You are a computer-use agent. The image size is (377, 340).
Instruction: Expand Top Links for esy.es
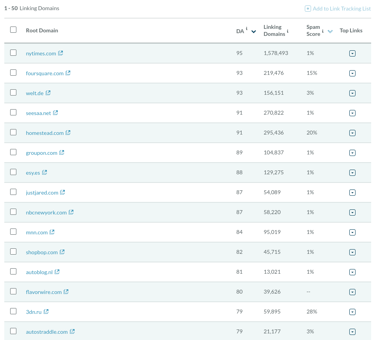[352, 173]
